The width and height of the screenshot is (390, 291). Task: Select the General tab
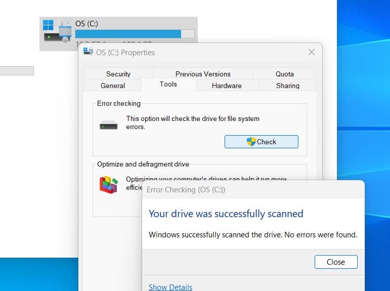pos(113,86)
